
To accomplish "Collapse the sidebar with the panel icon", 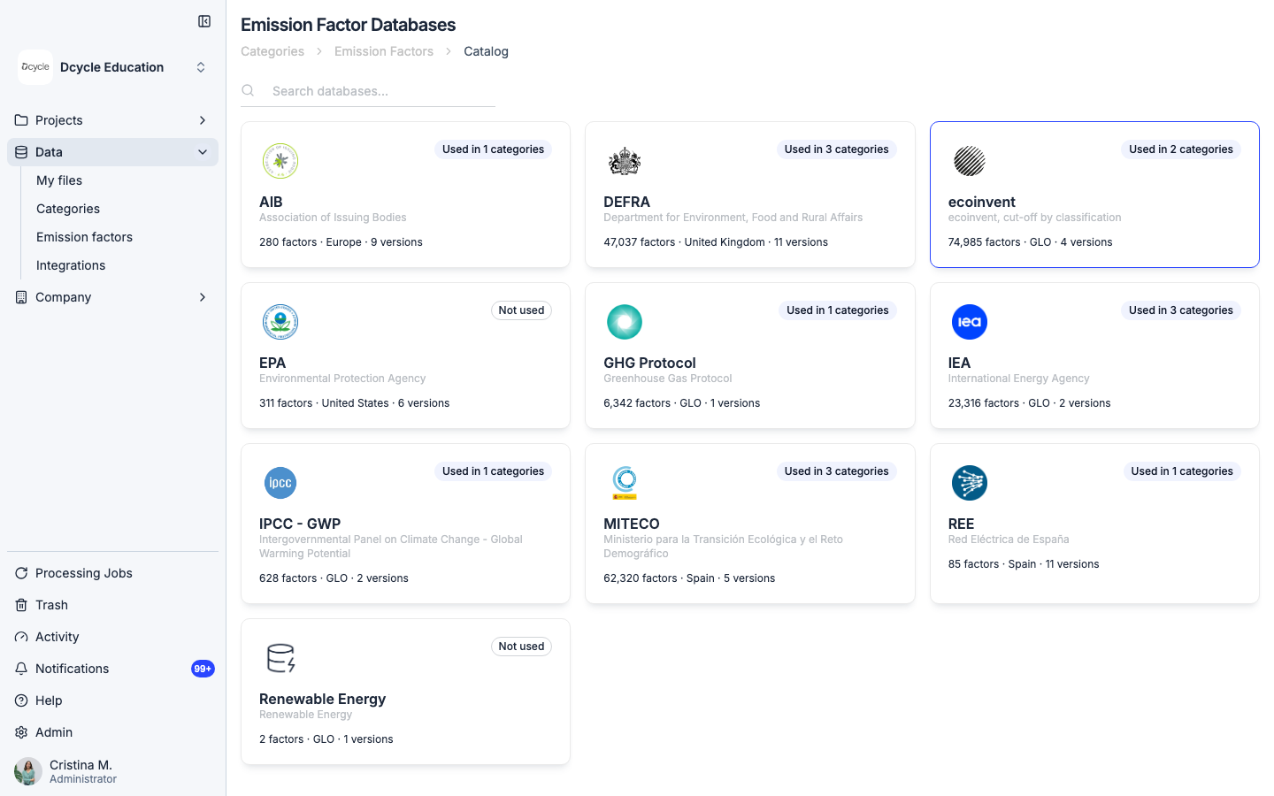I will 204,21.
